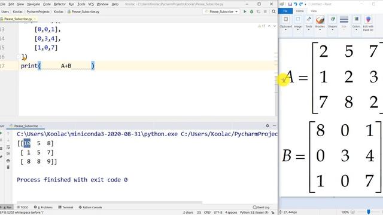Open the Python Console tool window
Viewport: 383px width, 215px height.
point(90,207)
